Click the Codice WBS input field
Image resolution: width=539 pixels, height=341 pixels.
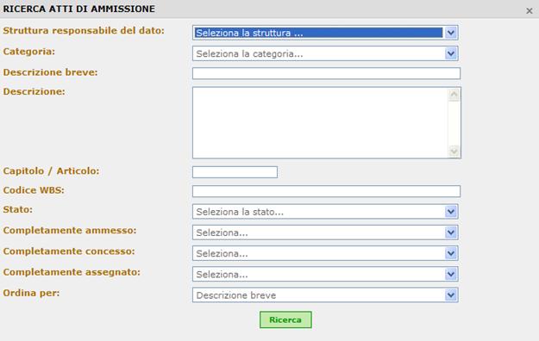tap(326, 191)
